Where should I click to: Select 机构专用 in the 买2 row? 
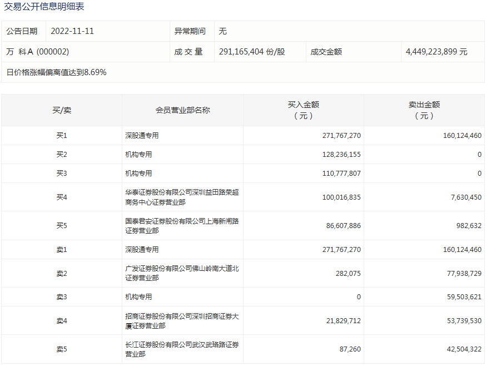(x=138, y=155)
